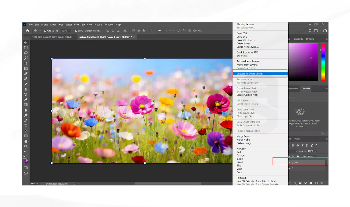The width and height of the screenshot is (350, 207).
Task: Click the Home icon in options bar
Action: click(x=28, y=31)
